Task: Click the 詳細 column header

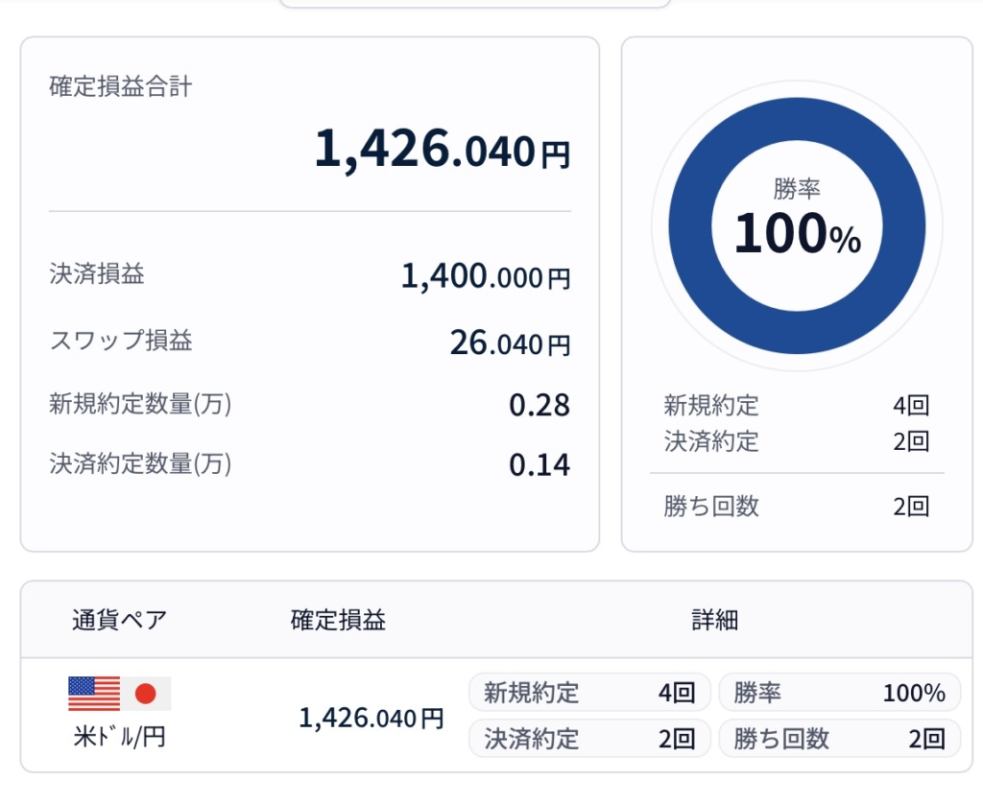Action: pos(715,620)
